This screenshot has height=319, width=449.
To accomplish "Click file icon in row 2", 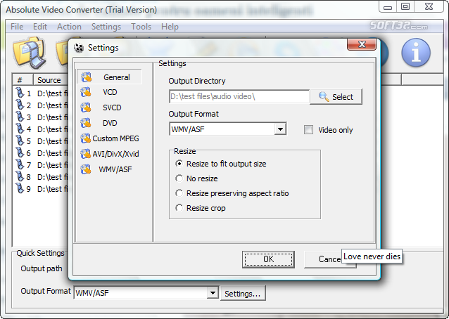I will (x=20, y=105).
